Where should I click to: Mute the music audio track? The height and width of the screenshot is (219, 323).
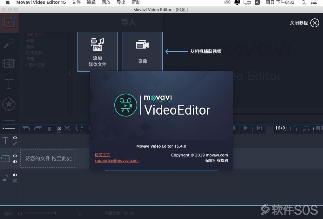(x=15, y=175)
